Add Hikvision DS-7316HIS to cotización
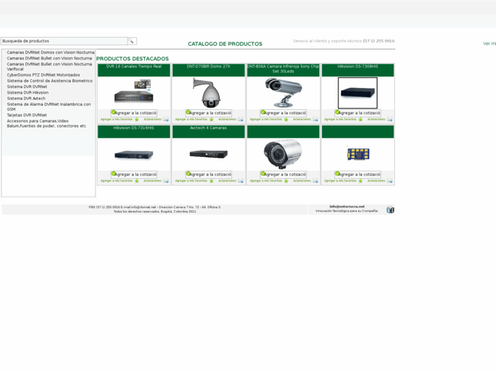 click(x=134, y=175)
